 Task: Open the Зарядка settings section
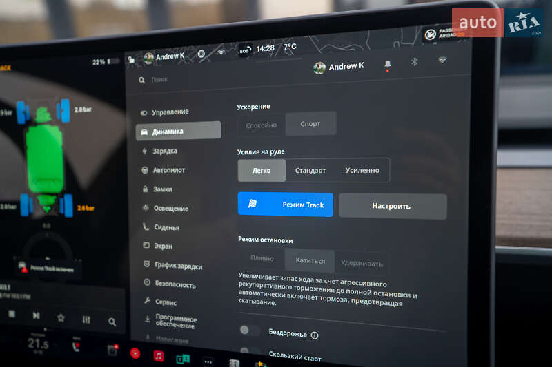pyautogui.click(x=159, y=151)
